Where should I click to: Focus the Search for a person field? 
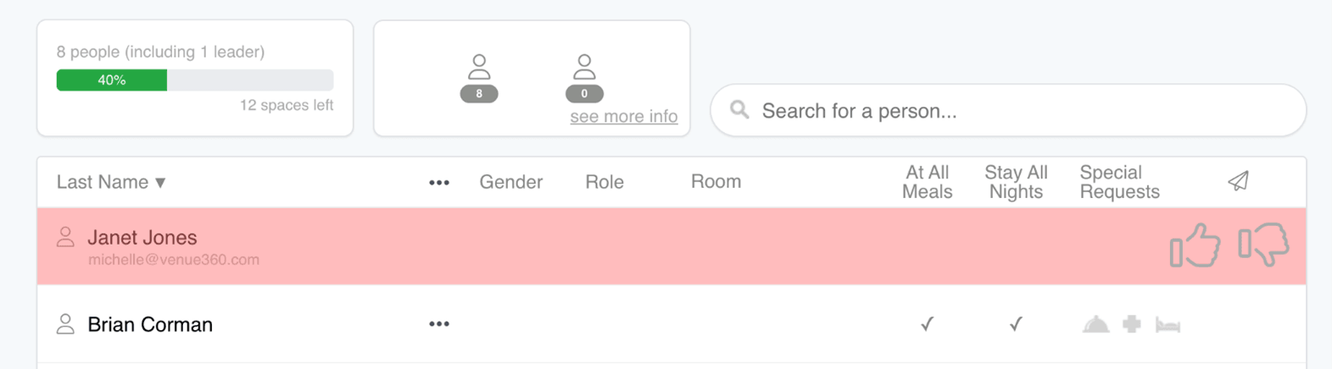pyautogui.click(x=1007, y=111)
